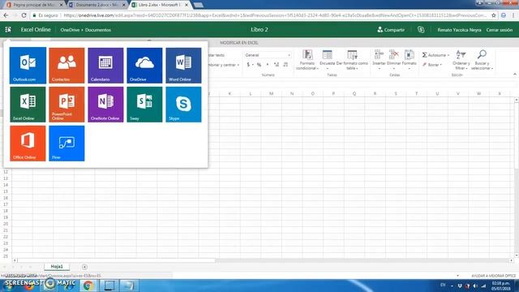The image size is (519, 292).
Task: Close the app launcher waffle icon
Action: coord(8,29)
